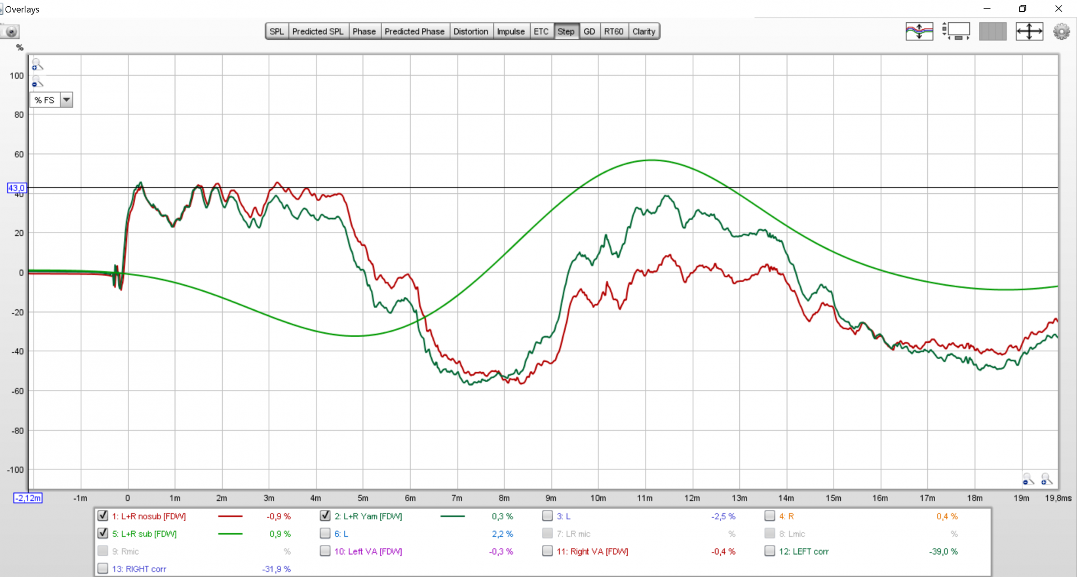The width and height of the screenshot is (1077, 577).
Task: Open the Predicted Phase tab
Action: tap(414, 31)
